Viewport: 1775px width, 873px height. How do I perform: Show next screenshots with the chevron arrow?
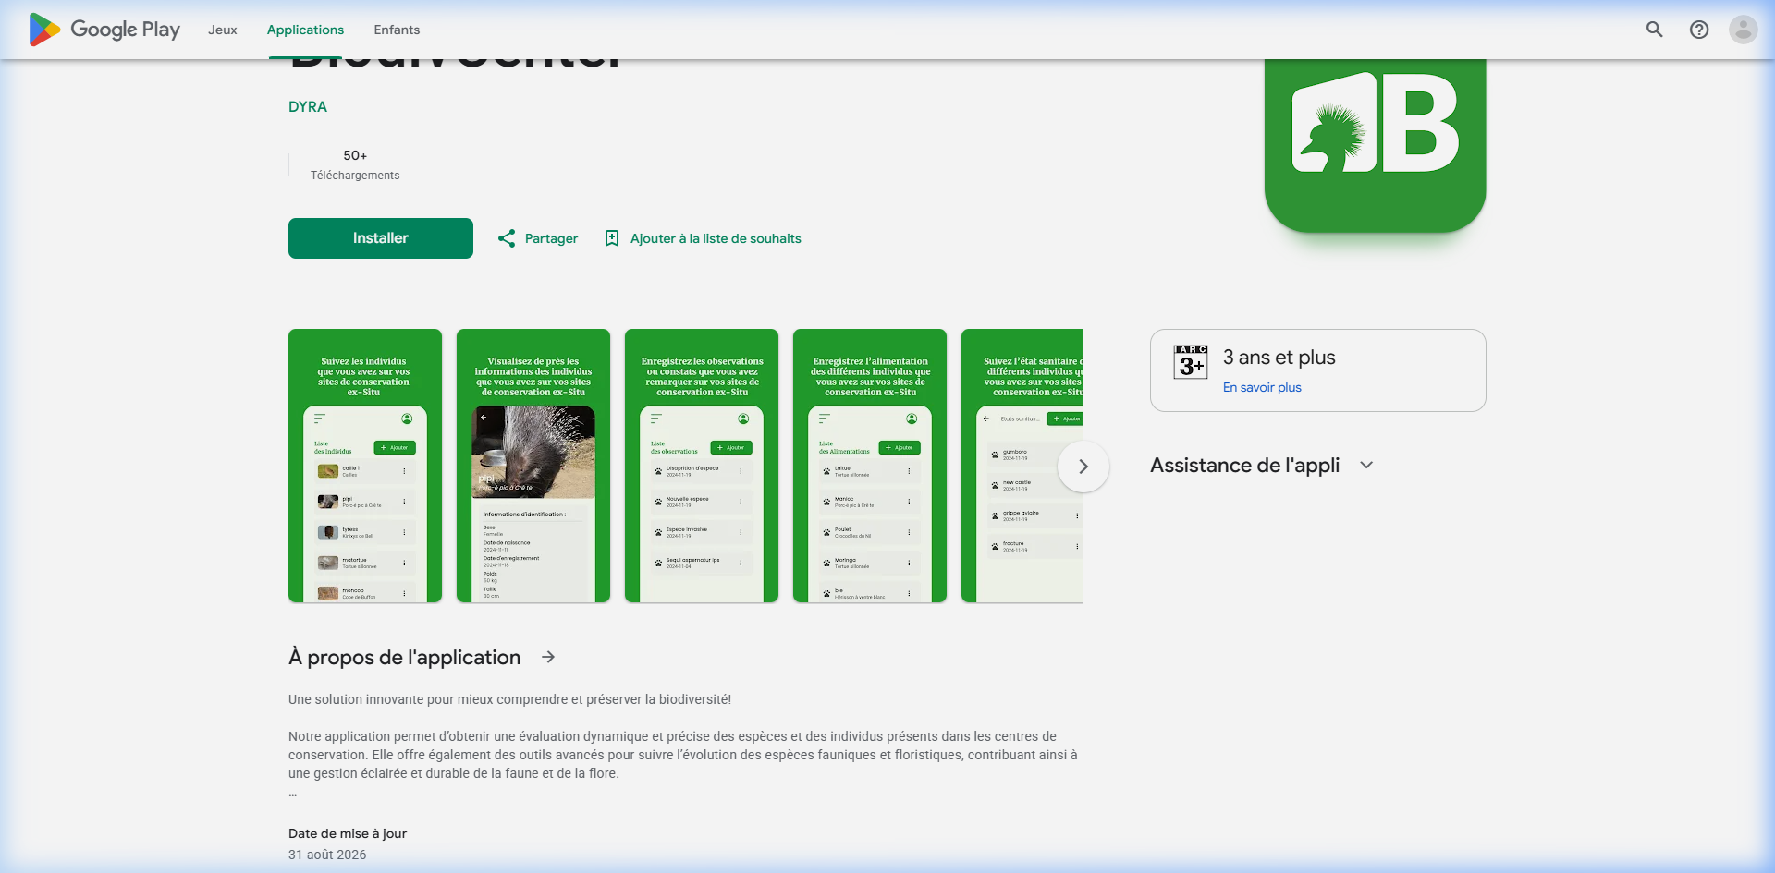1083,467
